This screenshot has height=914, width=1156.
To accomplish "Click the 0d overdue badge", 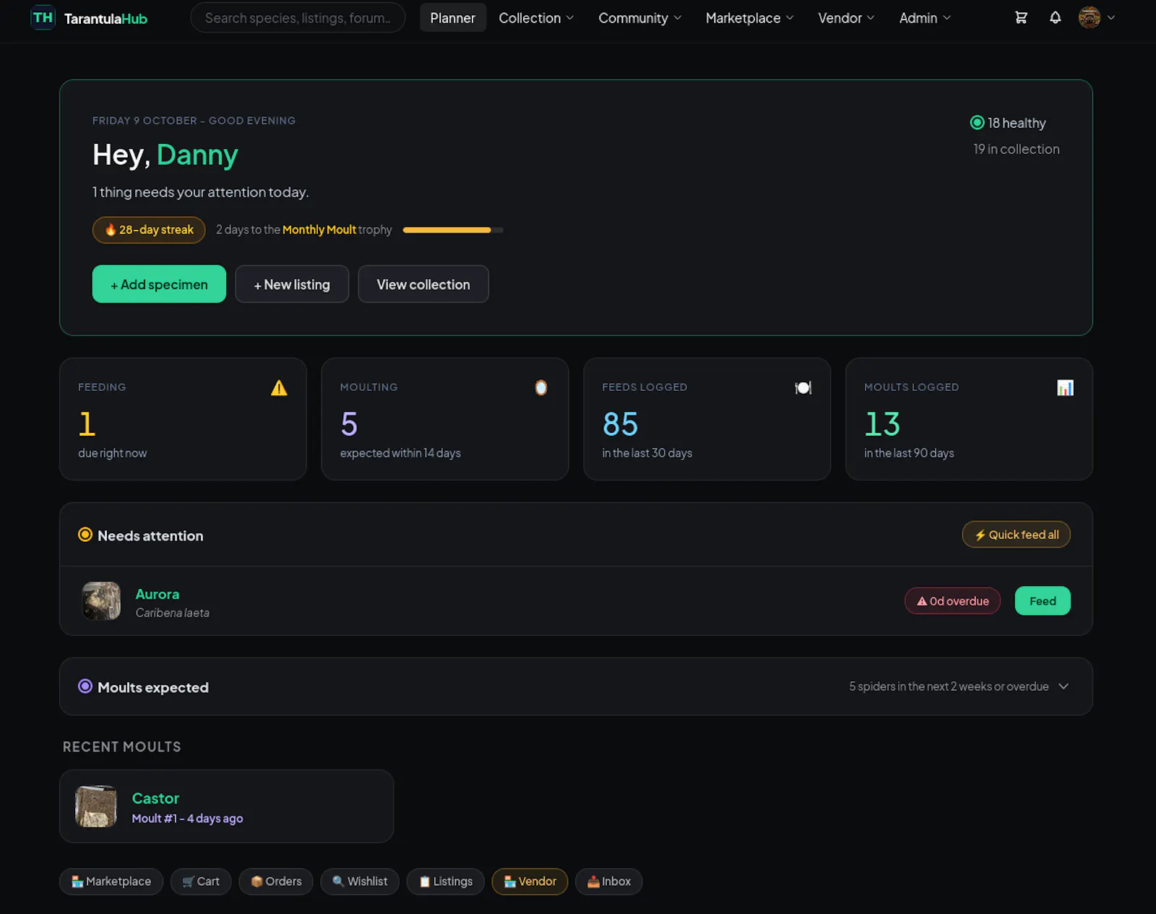I will point(952,601).
